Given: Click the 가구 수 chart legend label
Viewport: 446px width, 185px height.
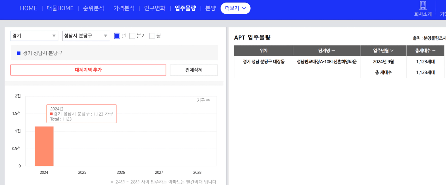Looking at the screenshot, I should coord(203,100).
